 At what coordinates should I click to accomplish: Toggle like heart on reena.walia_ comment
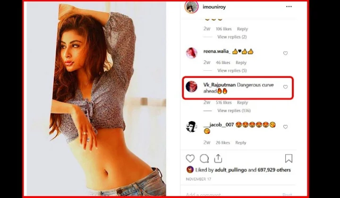(285, 53)
